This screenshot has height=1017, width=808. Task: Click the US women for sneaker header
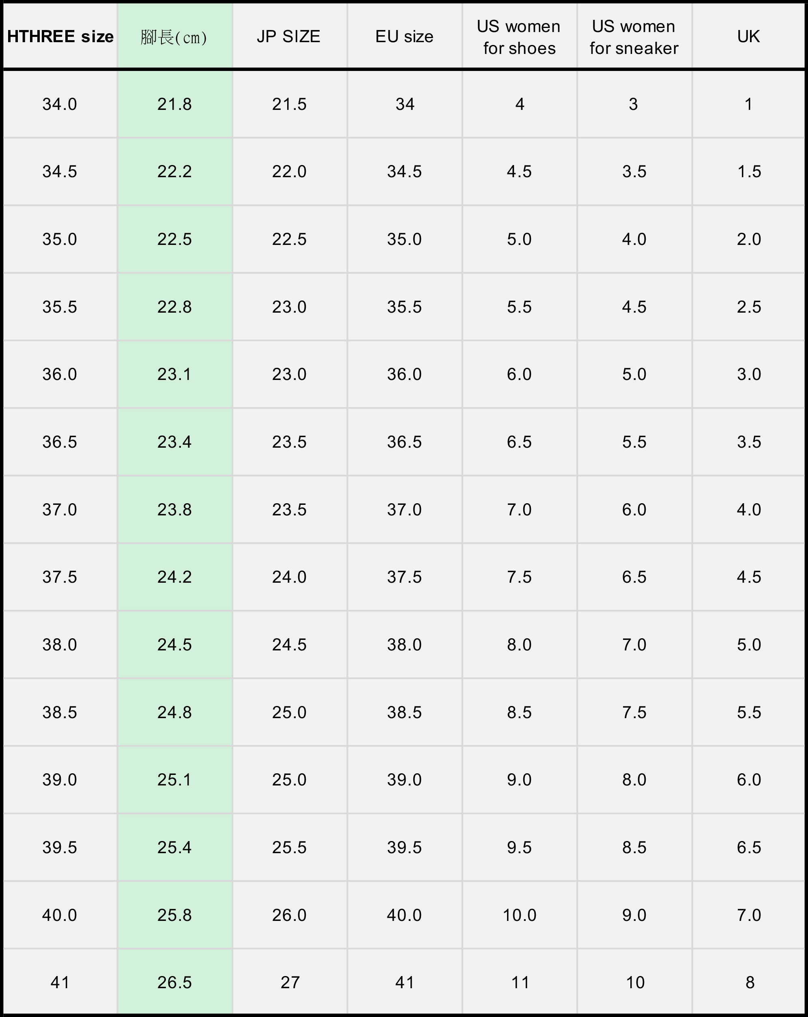pos(634,36)
